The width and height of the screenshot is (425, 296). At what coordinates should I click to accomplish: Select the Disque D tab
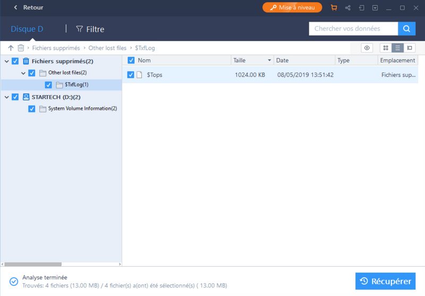point(27,29)
